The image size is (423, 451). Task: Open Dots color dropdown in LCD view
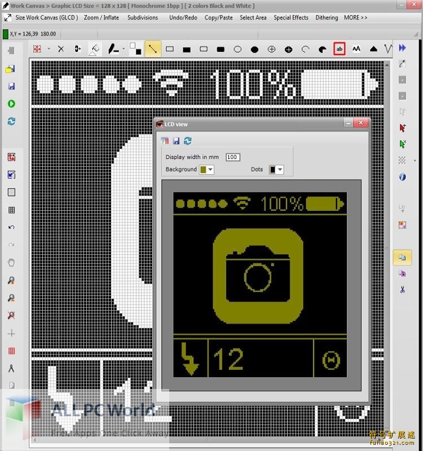click(280, 170)
